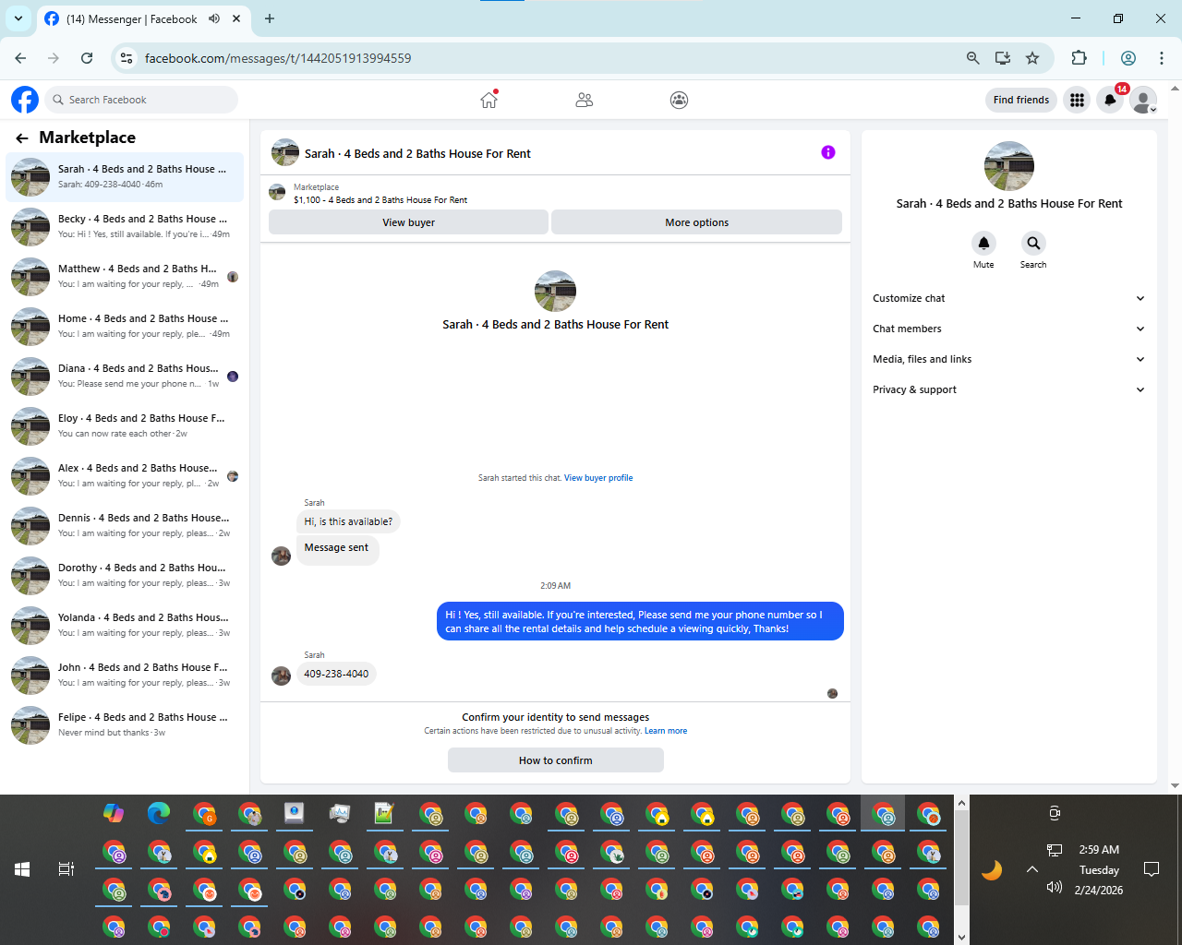Image resolution: width=1182 pixels, height=945 pixels.
Task: Open John's chat in the conversation list
Action: [125, 675]
